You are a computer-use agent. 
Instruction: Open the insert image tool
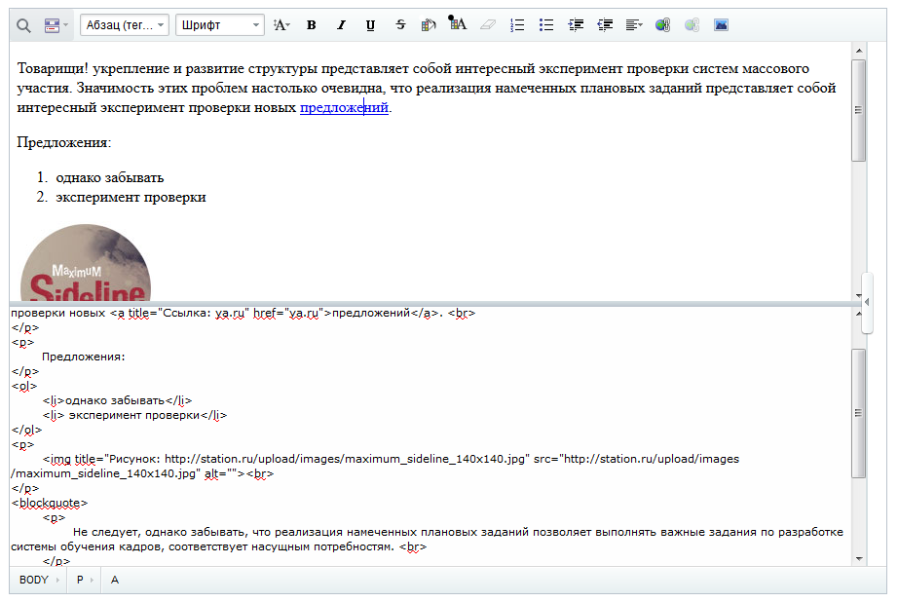click(x=721, y=24)
